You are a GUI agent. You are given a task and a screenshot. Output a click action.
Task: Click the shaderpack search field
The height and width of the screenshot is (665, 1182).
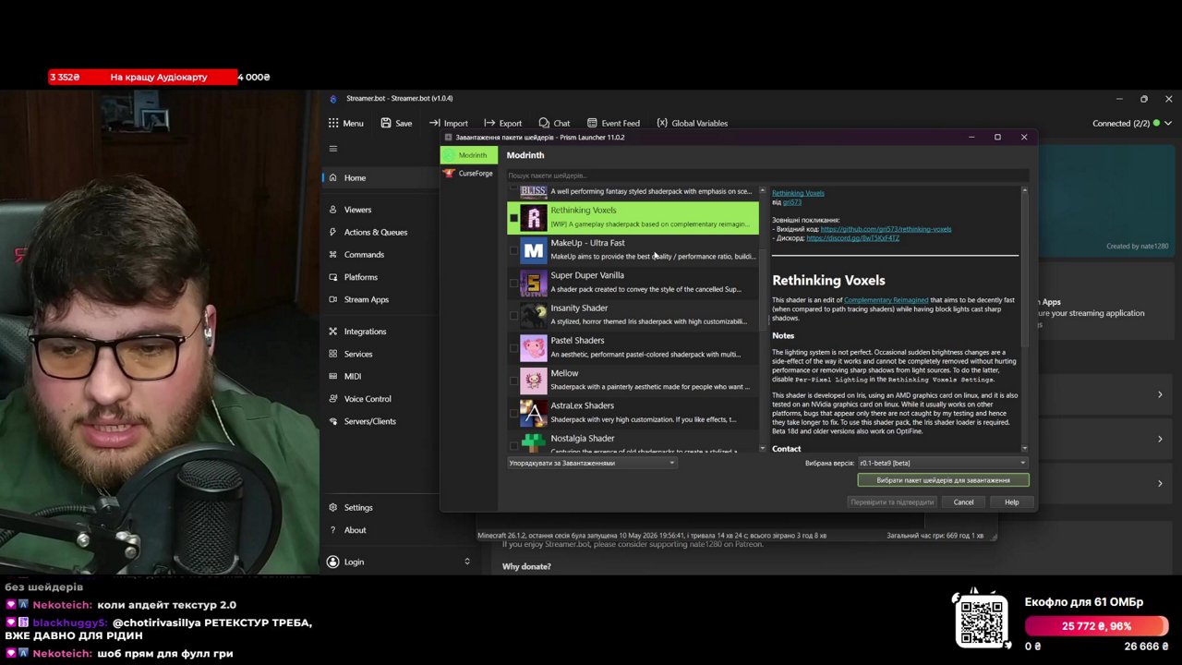coord(767,175)
